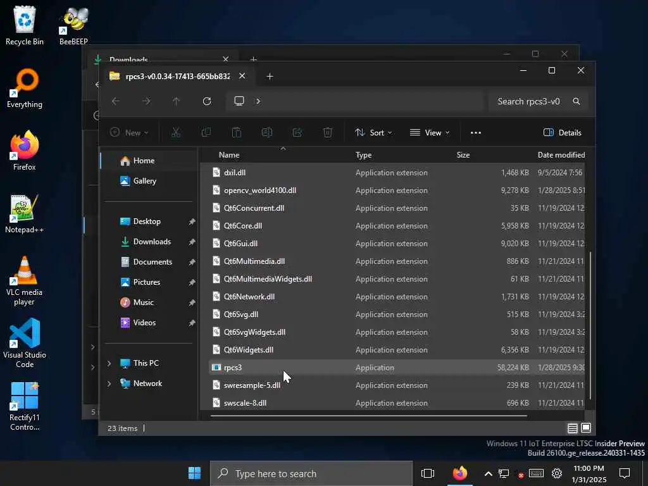Image resolution: width=648 pixels, height=486 pixels.
Task: Sort by the Type column header
Action: [x=364, y=155]
